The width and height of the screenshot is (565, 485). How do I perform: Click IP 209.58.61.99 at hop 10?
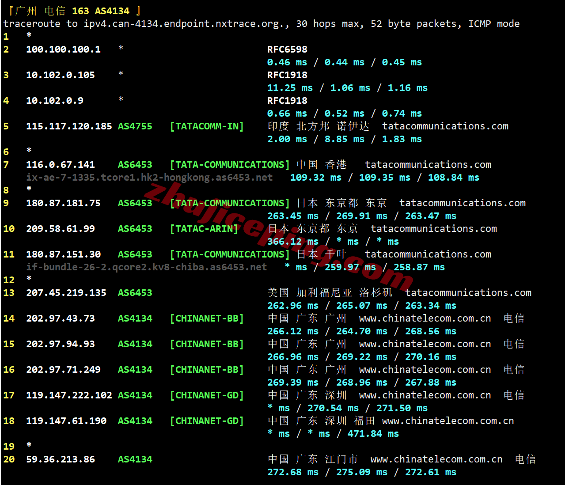tap(61, 229)
